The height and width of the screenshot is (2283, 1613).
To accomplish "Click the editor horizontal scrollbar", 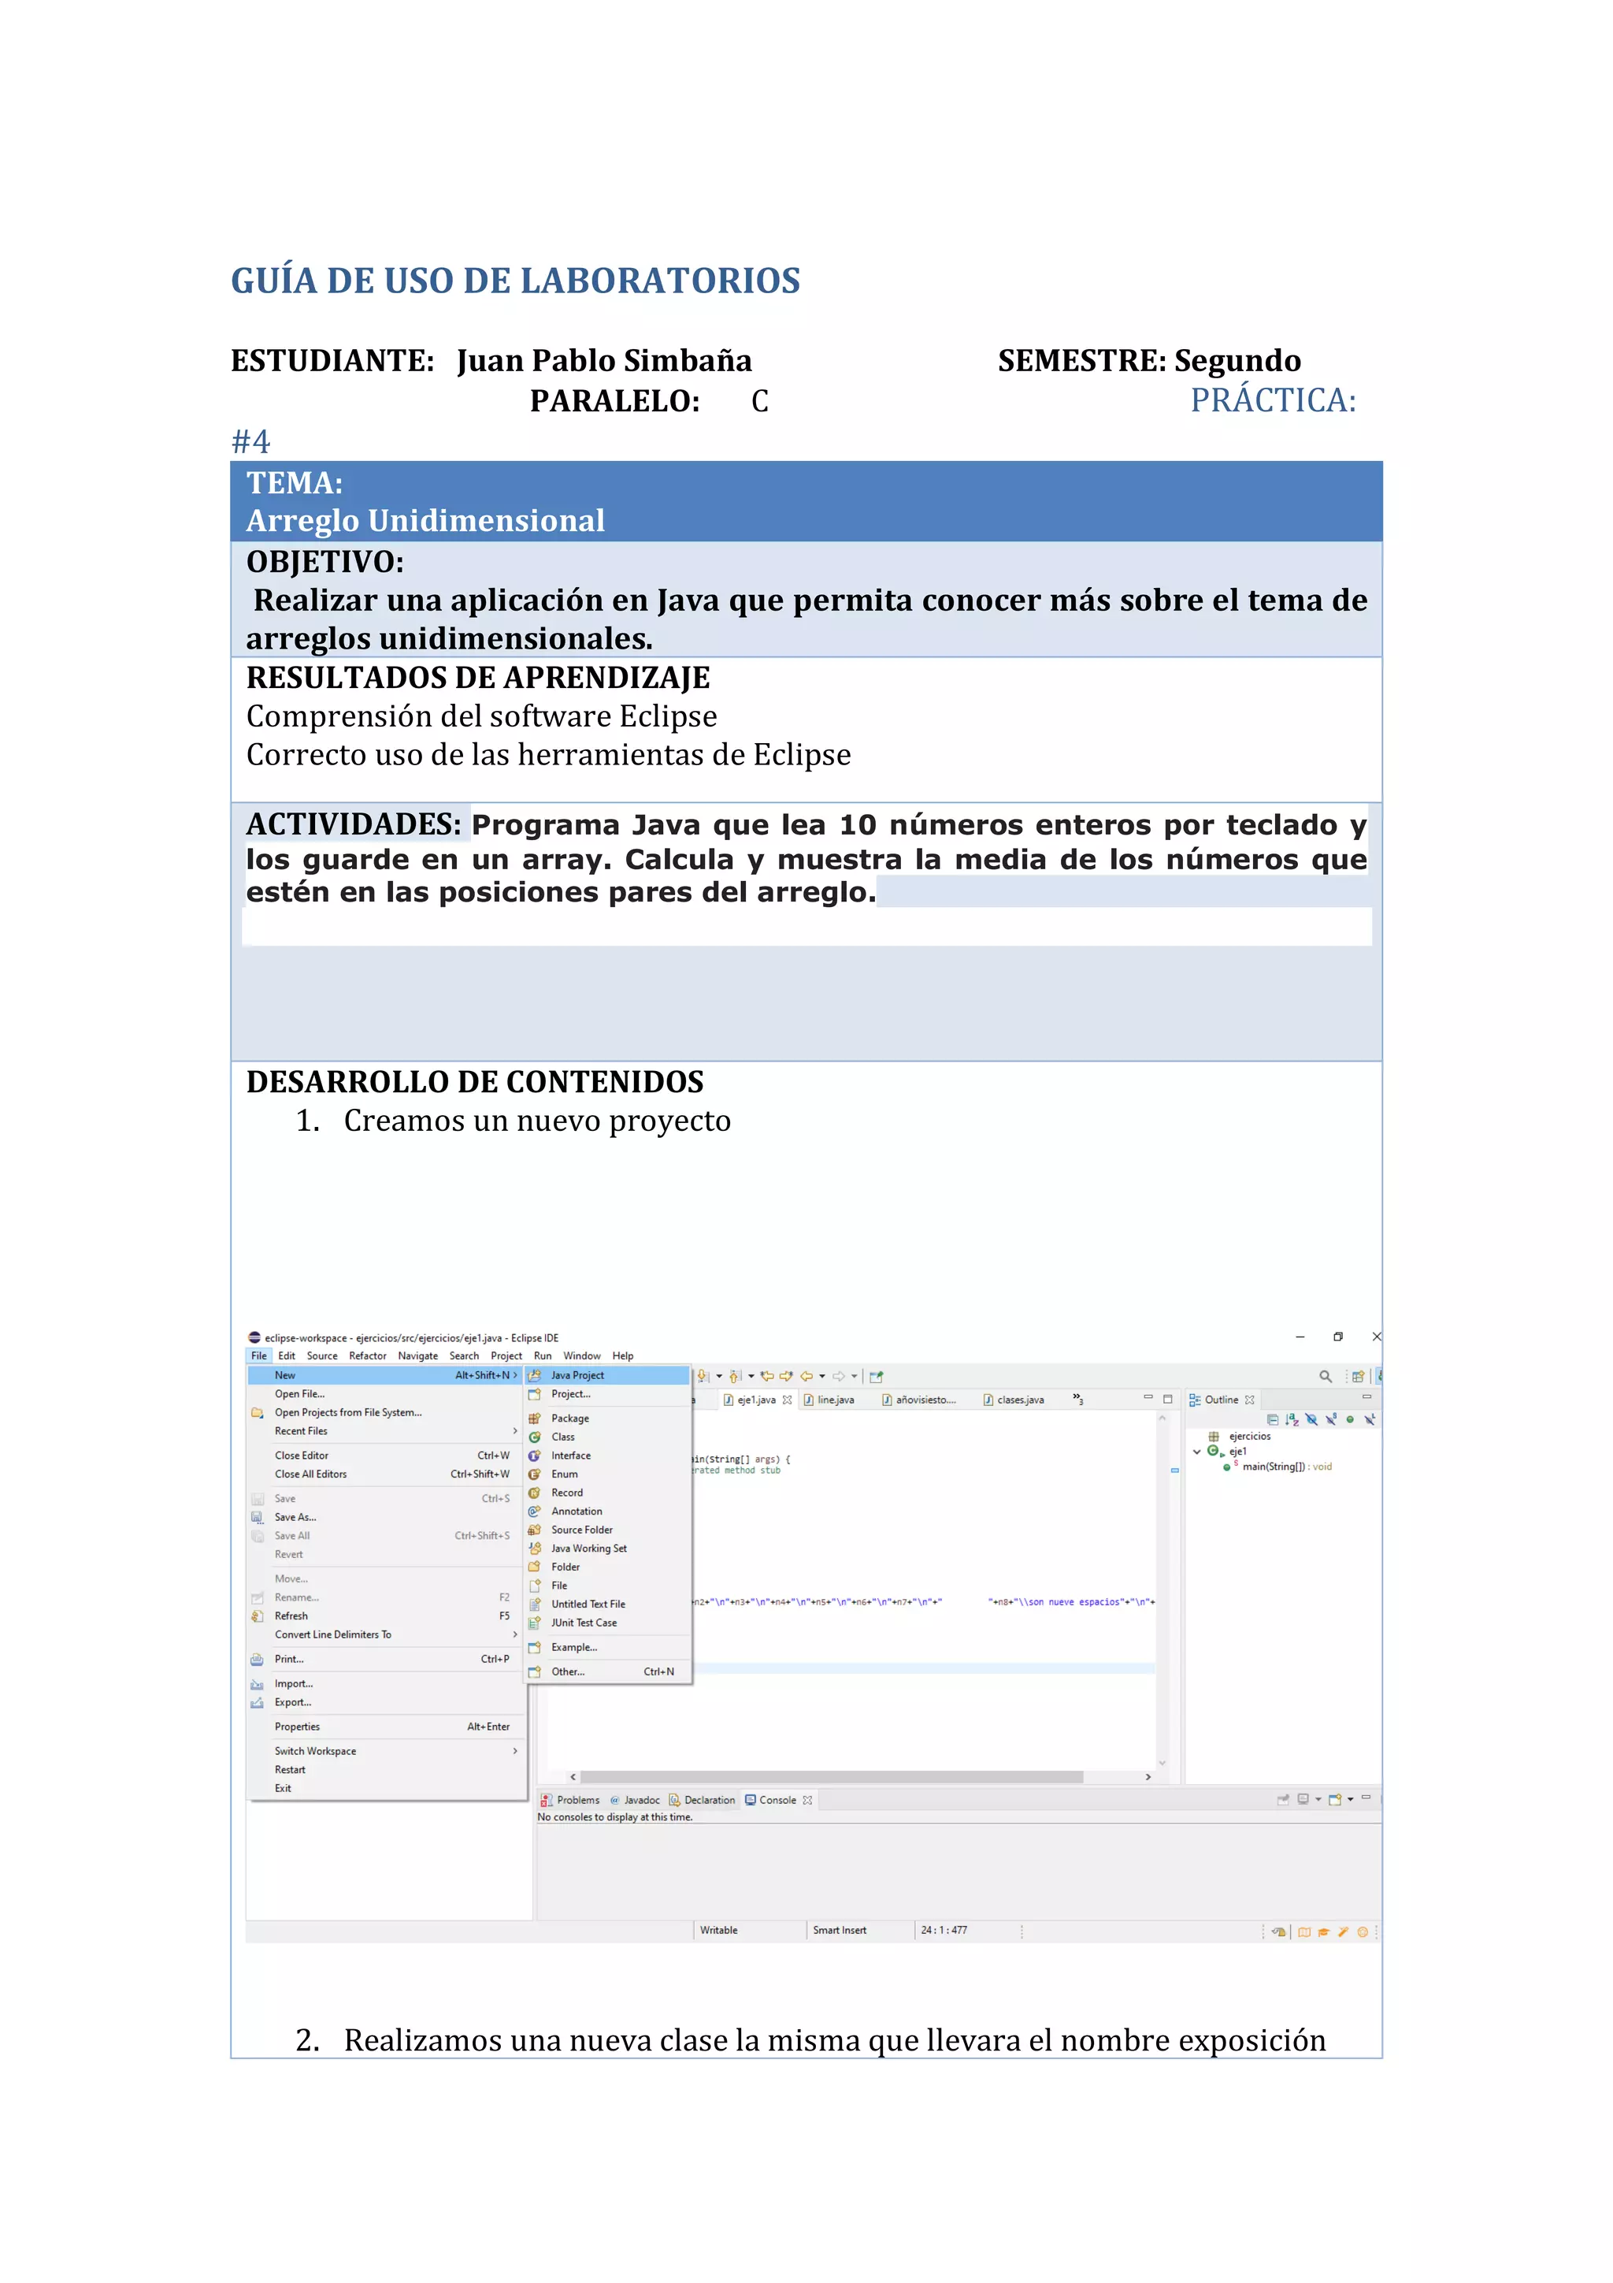I will coord(831,1777).
